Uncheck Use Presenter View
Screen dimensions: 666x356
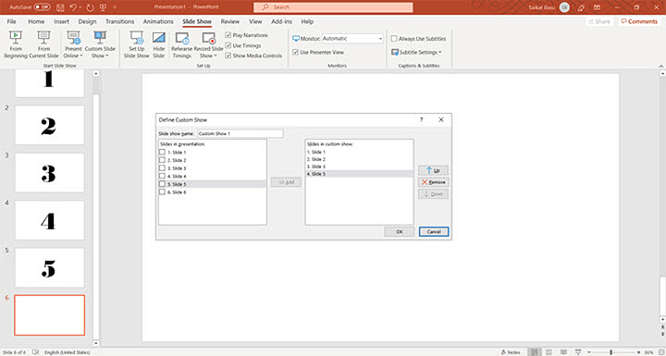pos(296,53)
